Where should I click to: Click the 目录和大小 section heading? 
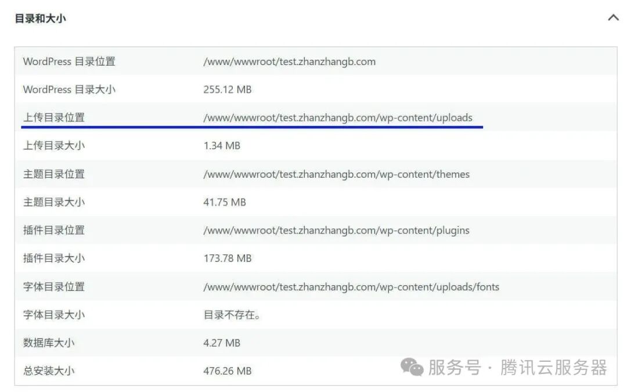41,19
